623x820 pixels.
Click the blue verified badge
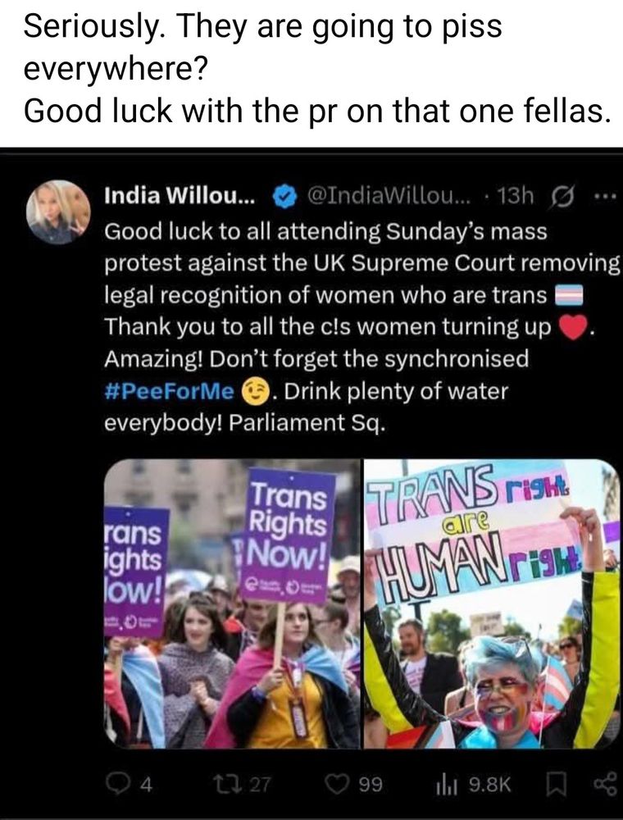pos(283,196)
